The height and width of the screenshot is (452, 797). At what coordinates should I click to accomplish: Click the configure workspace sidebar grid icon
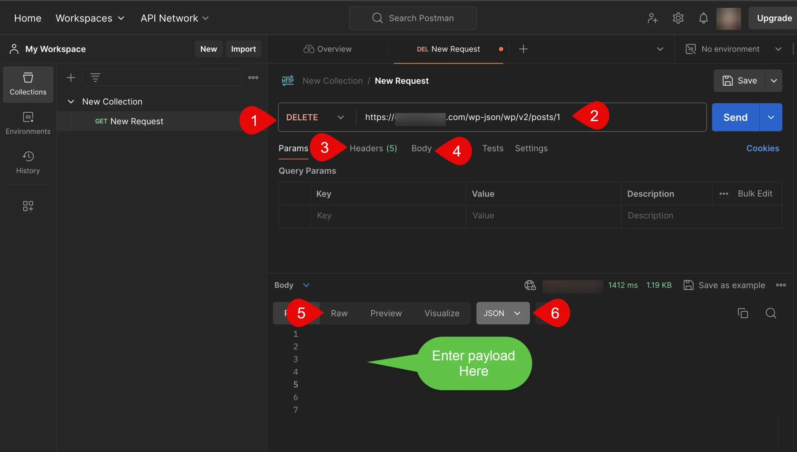28,206
